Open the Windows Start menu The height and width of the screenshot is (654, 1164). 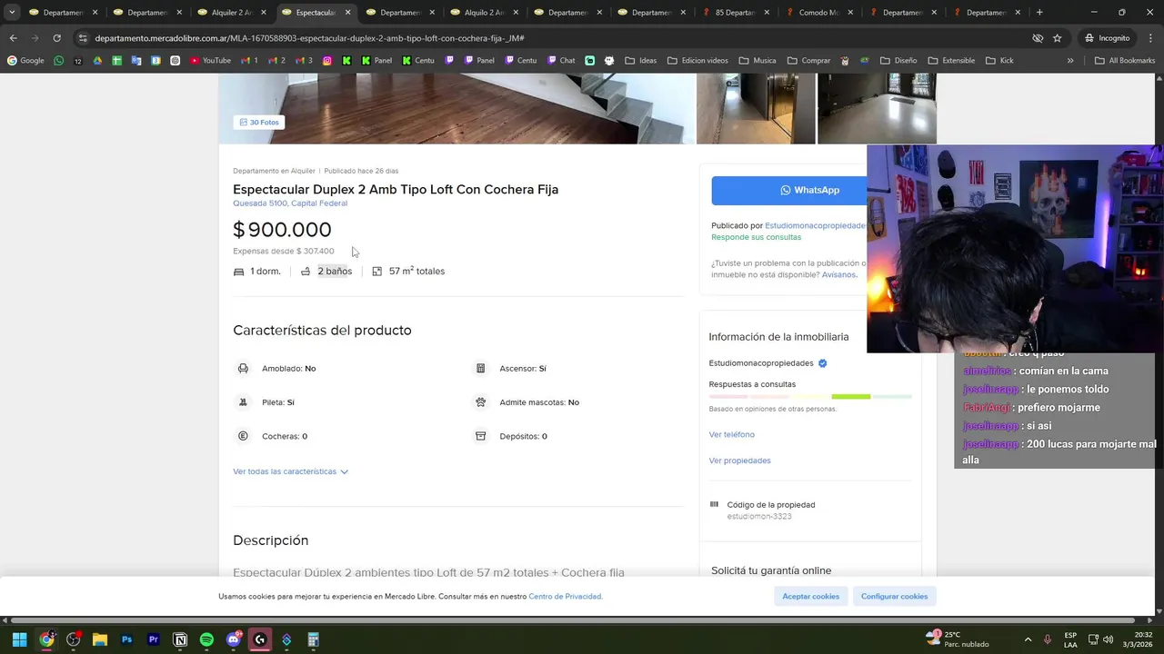19,639
